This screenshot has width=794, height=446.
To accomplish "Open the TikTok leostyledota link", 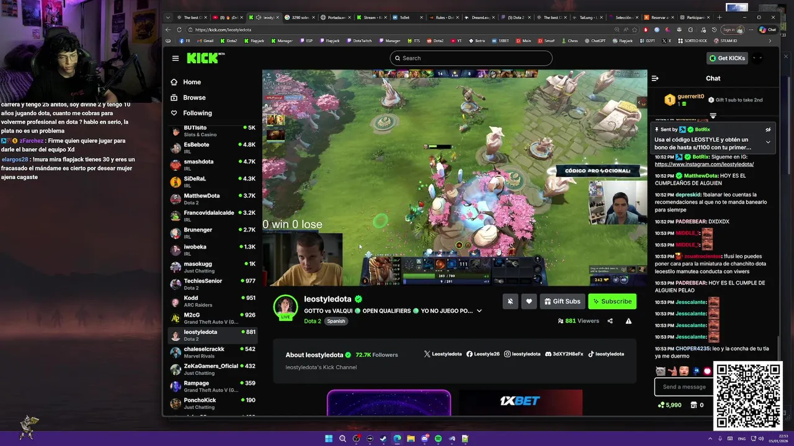I will (605, 354).
